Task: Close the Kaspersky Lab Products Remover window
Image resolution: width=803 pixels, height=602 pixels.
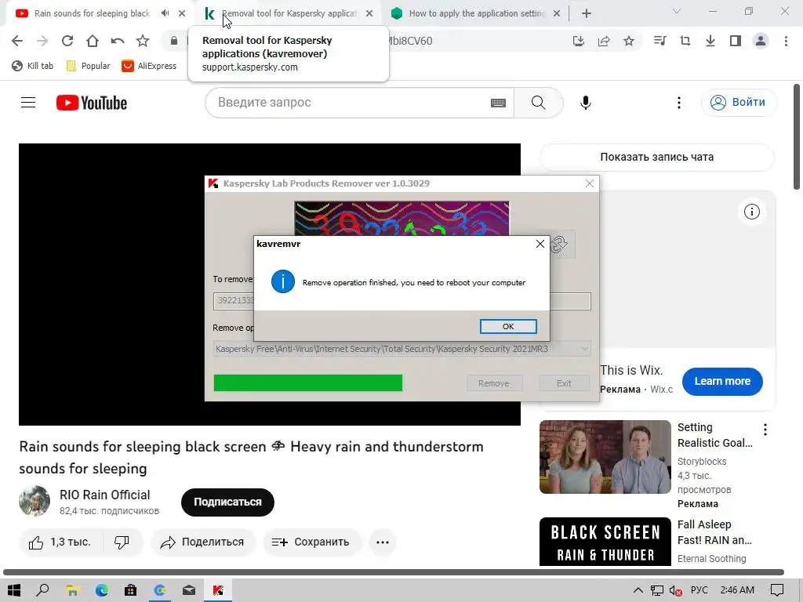Action: click(x=590, y=183)
